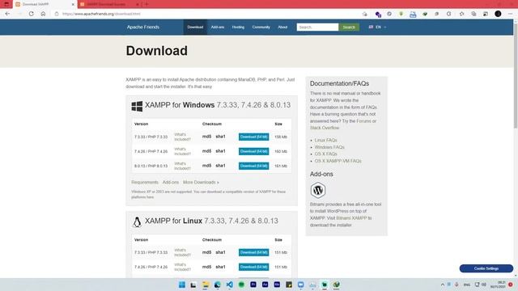Click the WordPress add-on icon
518x291 pixels.
tap(318, 190)
